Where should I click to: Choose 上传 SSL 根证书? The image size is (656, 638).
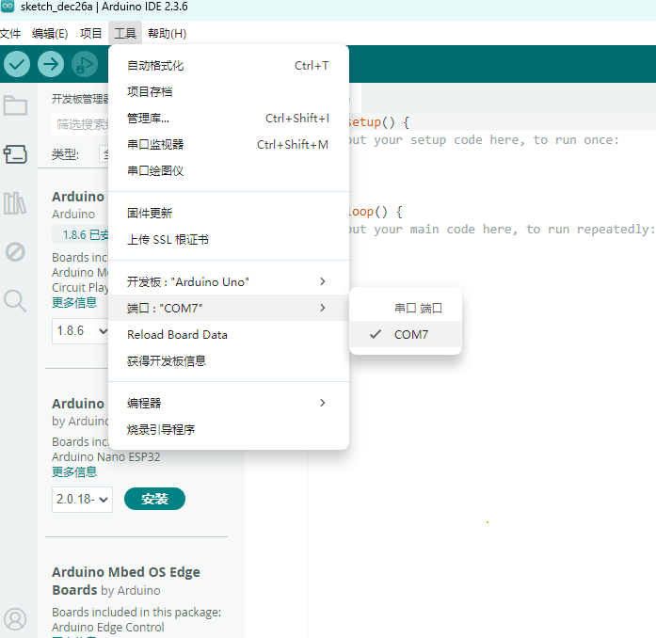tap(229, 240)
